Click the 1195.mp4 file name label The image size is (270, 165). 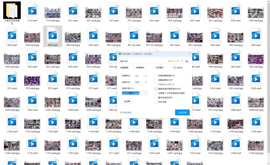(73, 153)
